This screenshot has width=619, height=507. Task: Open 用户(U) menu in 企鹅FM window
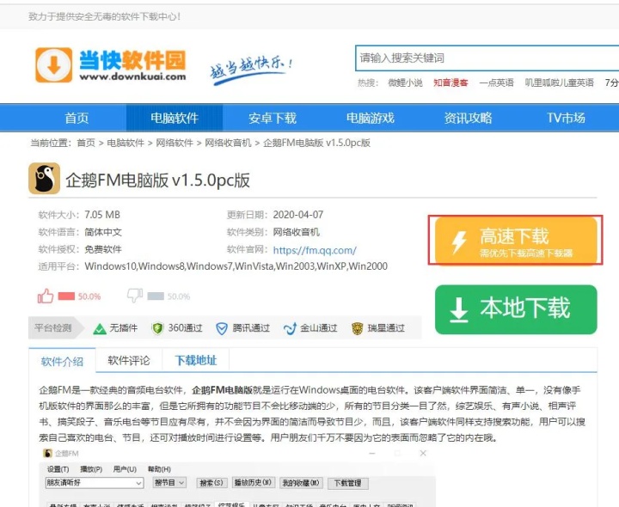125,469
